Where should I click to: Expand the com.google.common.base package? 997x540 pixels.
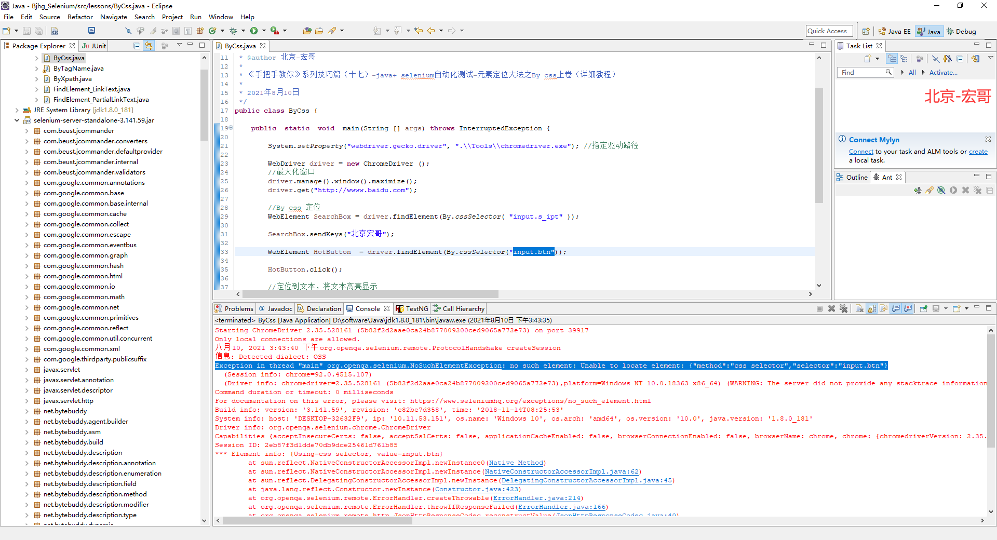tap(27, 193)
